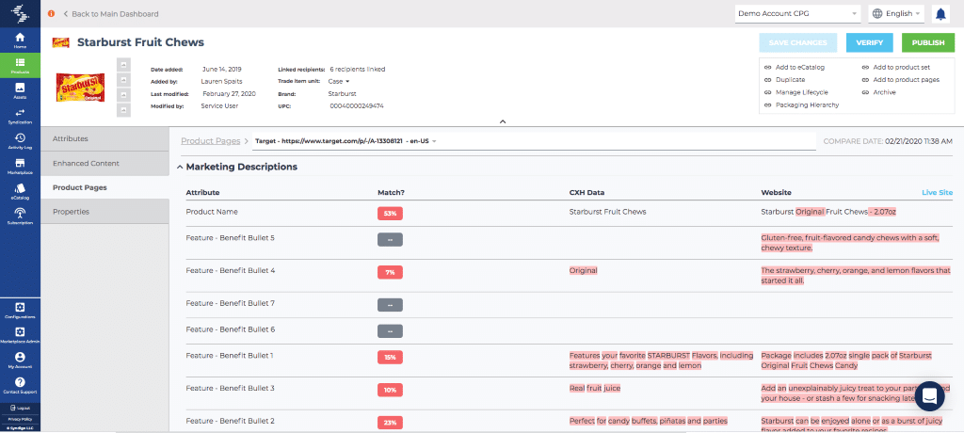Open the Demo Account CPG dropdown
Image resolution: width=964 pixels, height=433 pixels.
point(798,13)
